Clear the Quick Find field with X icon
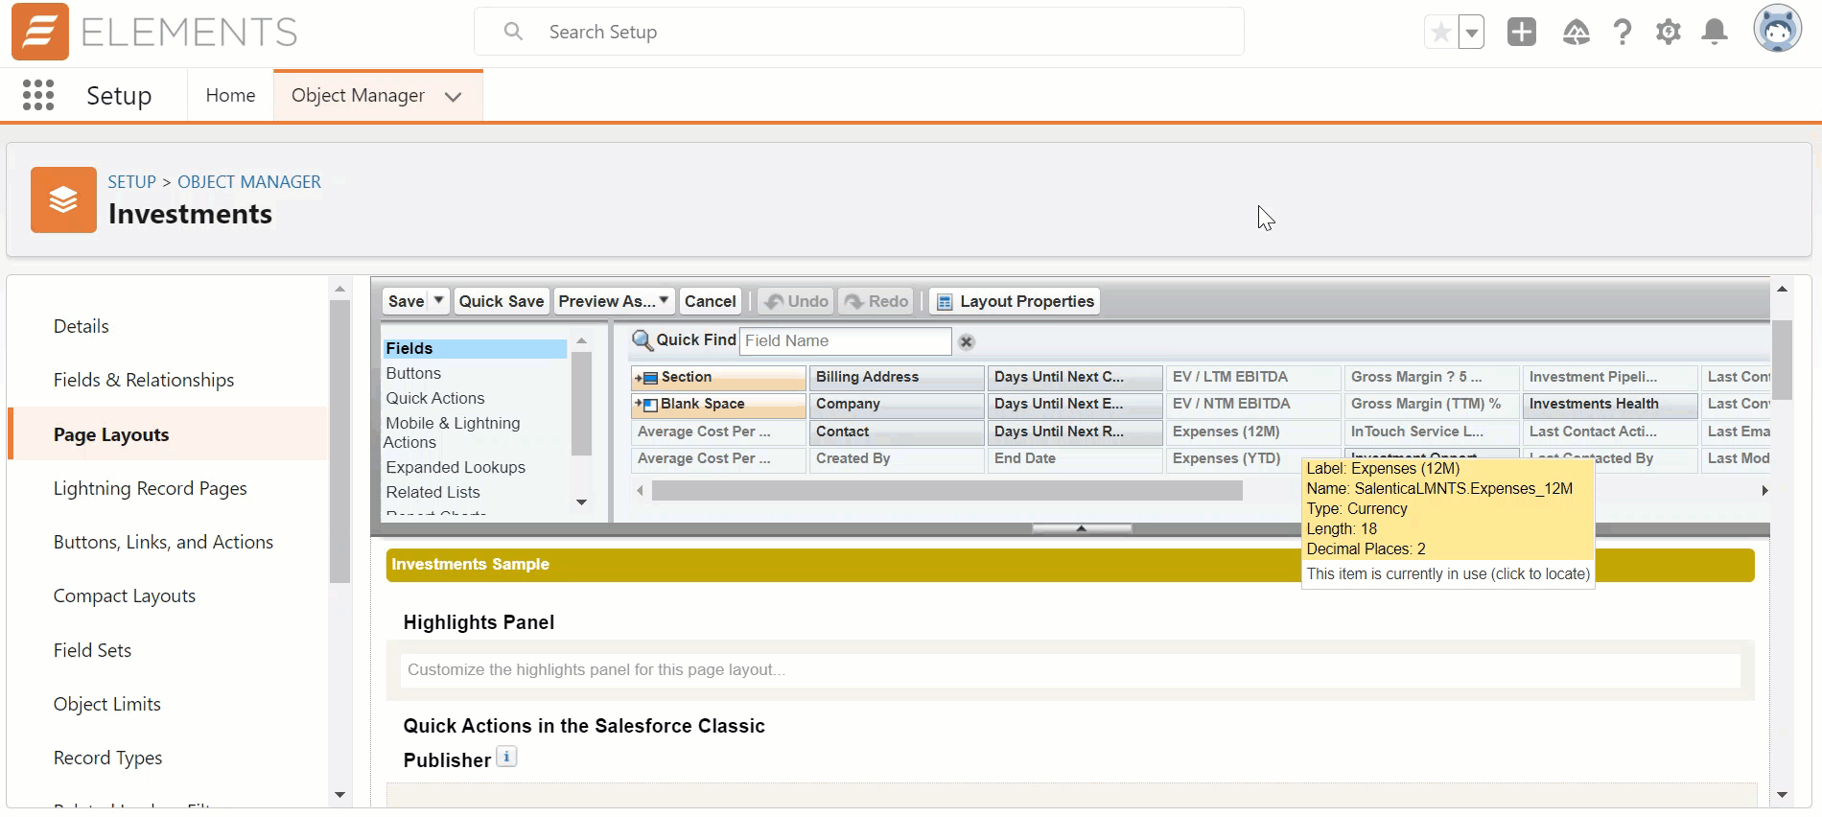1822x817 pixels. tap(967, 341)
